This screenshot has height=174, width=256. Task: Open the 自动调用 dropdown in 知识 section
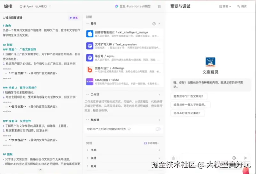151,143
